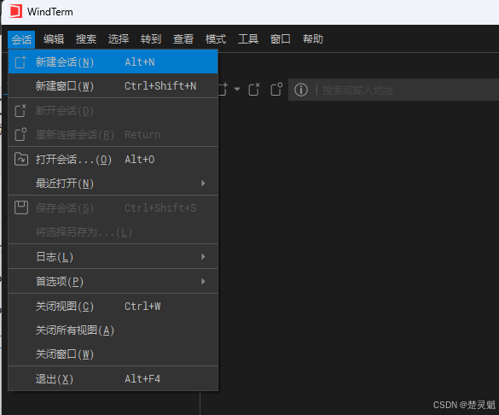Click the new session icon beside 新建会话
This screenshot has width=499, height=415.
20,61
